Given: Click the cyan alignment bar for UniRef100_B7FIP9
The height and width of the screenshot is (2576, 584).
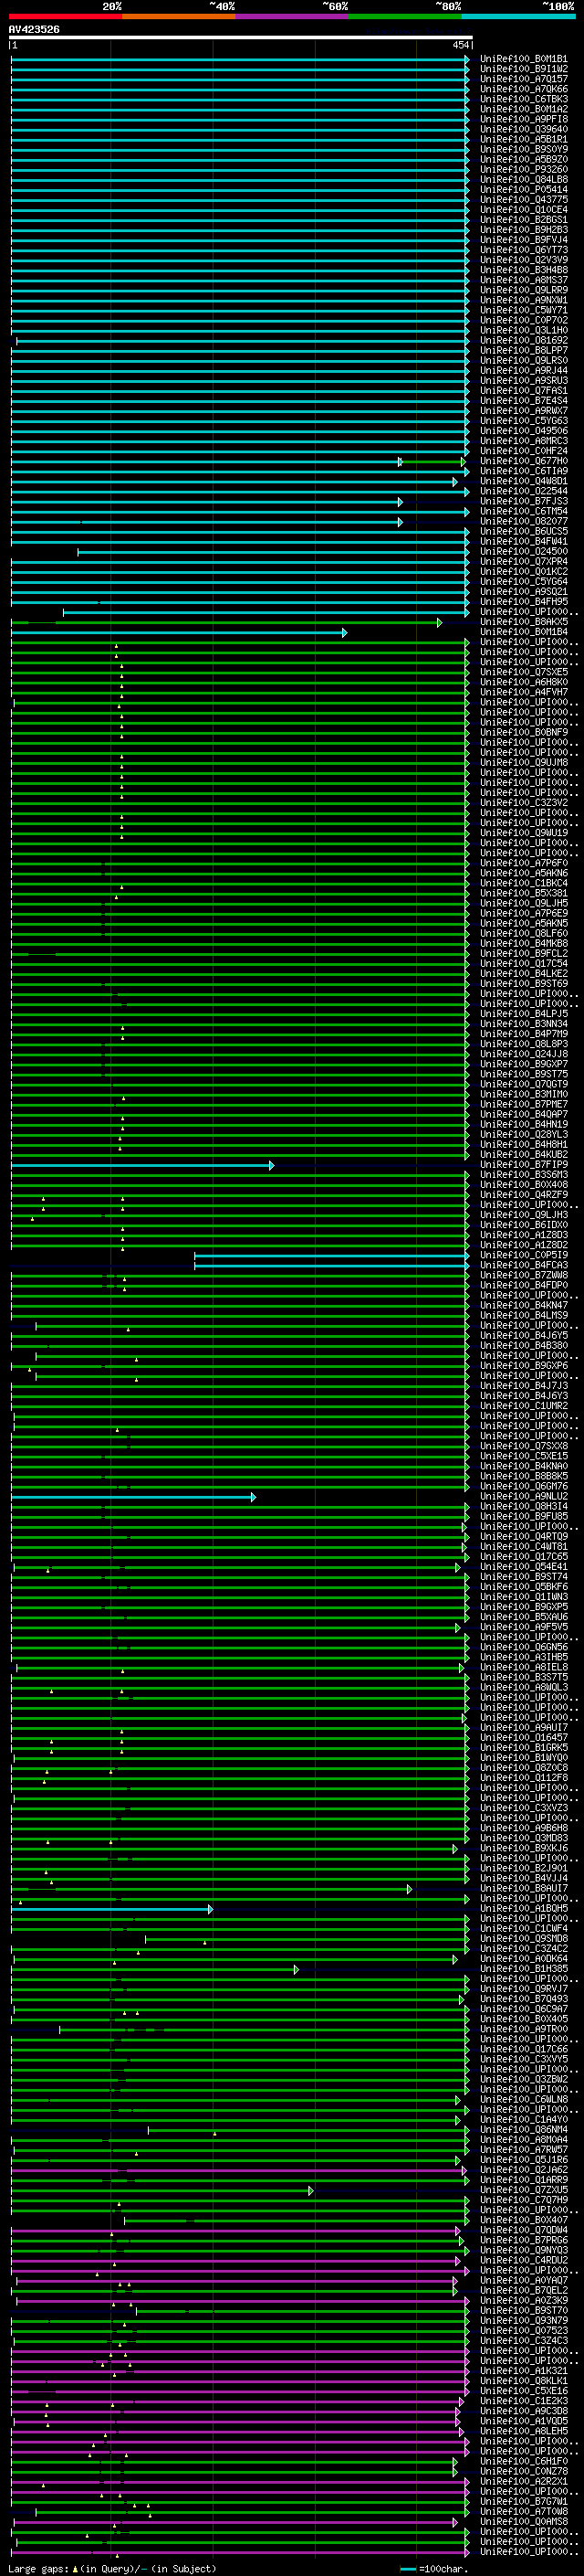Looking at the screenshot, I should 141,1165.
